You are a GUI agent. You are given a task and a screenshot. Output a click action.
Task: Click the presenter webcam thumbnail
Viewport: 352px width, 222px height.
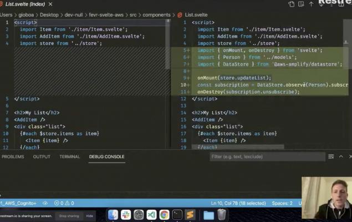click(327, 198)
